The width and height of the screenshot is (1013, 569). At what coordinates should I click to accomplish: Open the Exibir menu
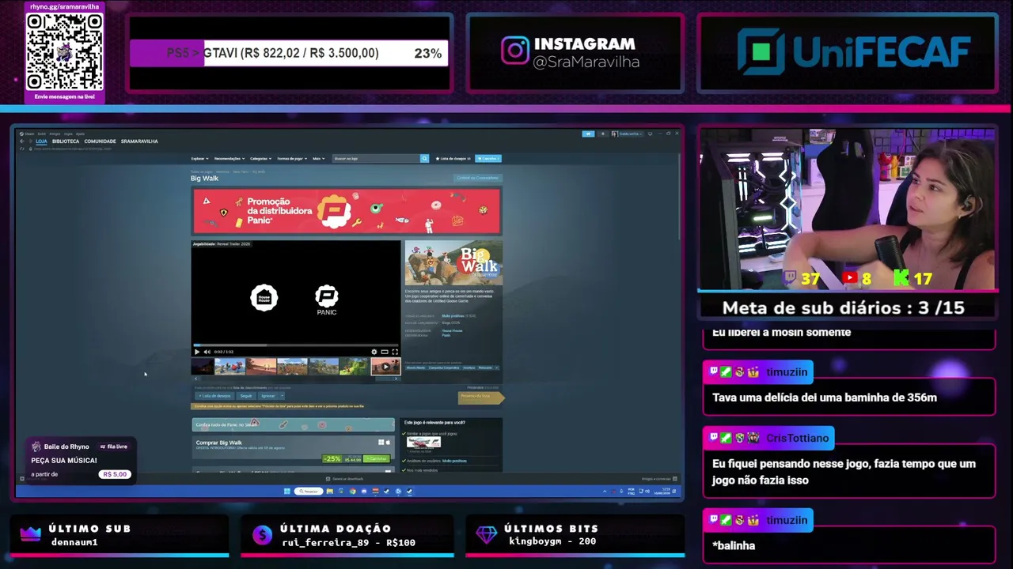click(x=42, y=134)
